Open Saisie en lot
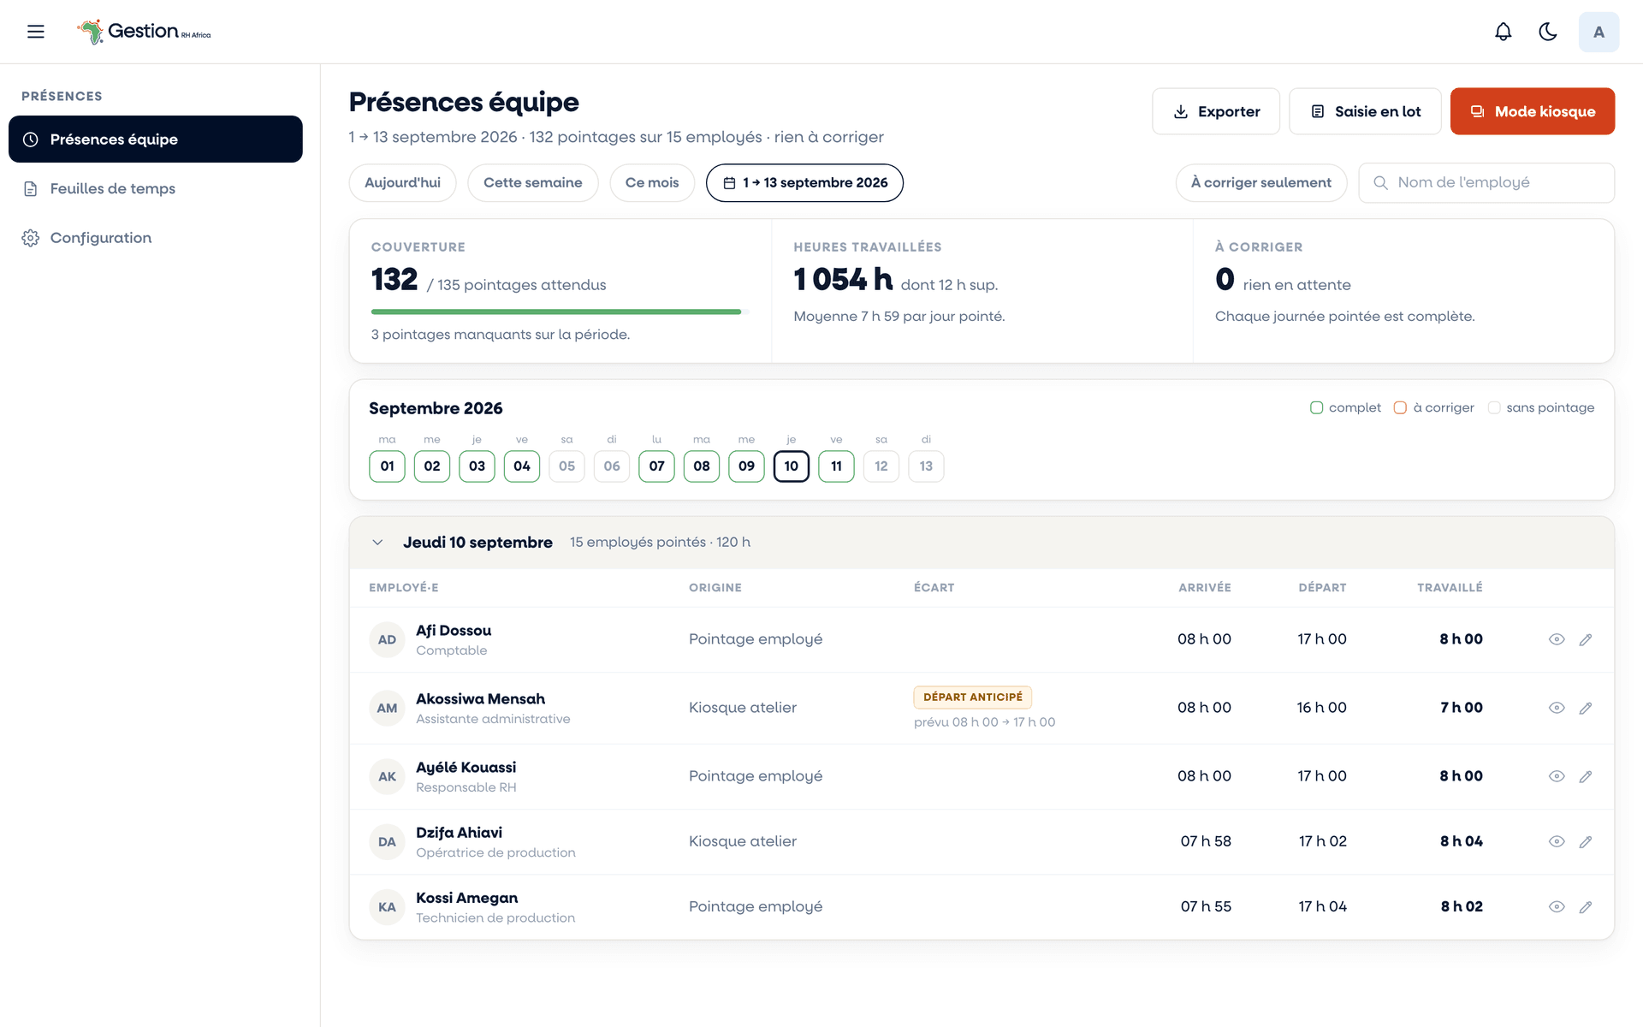Viewport: 1643px width, 1027px height. (1365, 111)
